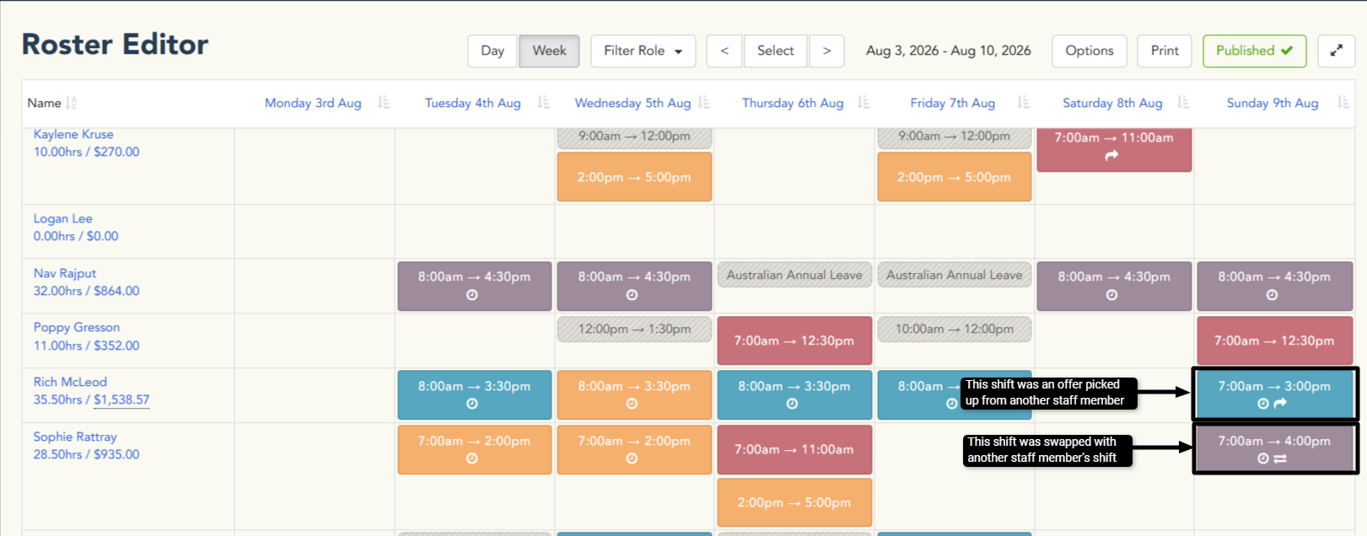Select Poppy Gresson's Thursday 7:00am to 12:30pm shift
The height and width of the screenshot is (536, 1367).
pyautogui.click(x=794, y=340)
